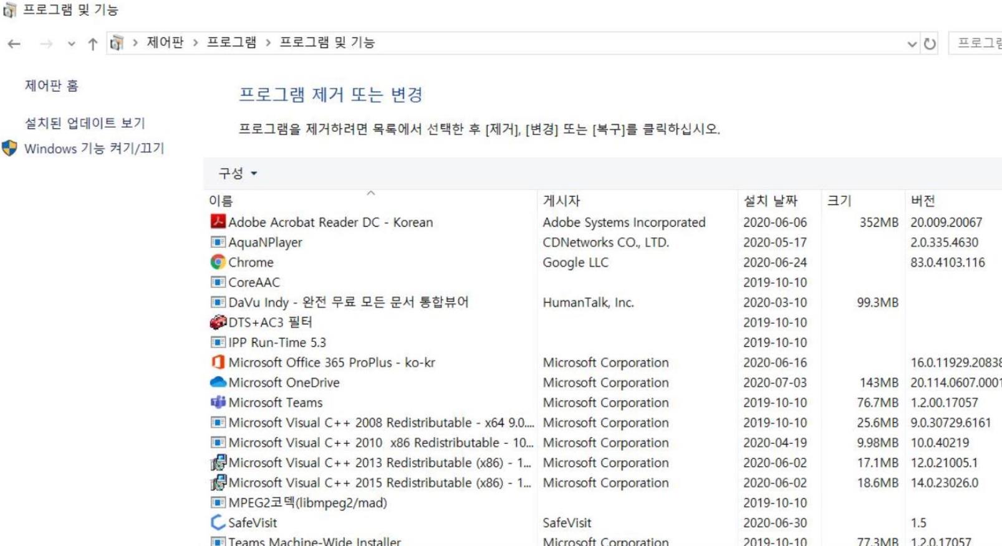Screen dimensions: 1002x546
Task: Go up one level with up arrow
Action: point(93,44)
